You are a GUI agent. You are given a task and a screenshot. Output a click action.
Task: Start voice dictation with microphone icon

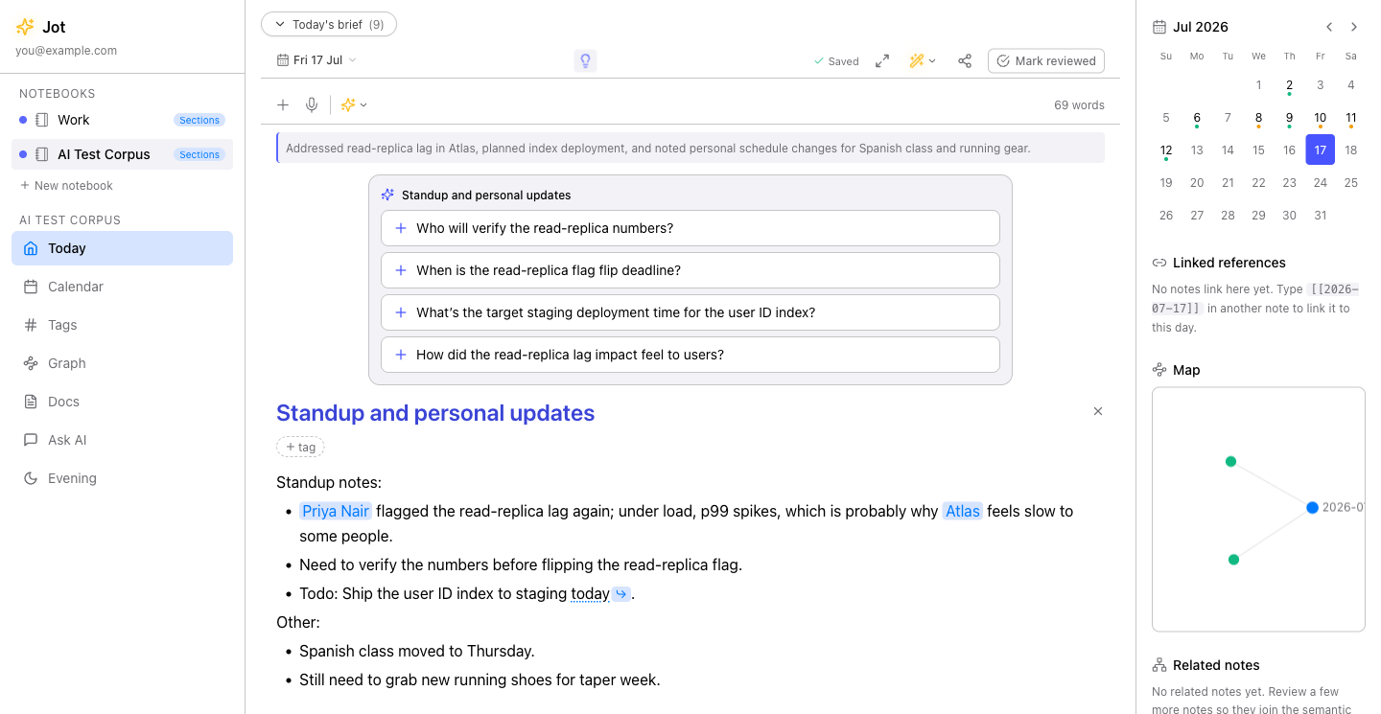pos(312,104)
